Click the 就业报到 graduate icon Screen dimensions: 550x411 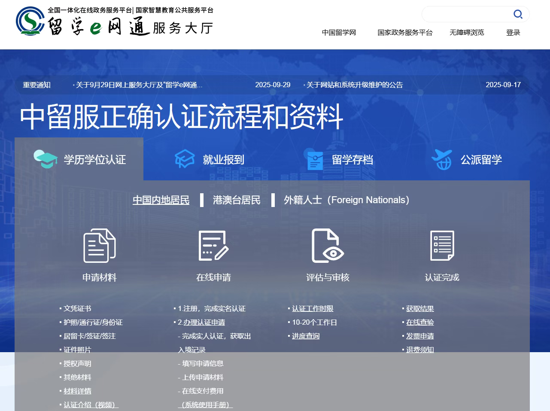point(185,159)
